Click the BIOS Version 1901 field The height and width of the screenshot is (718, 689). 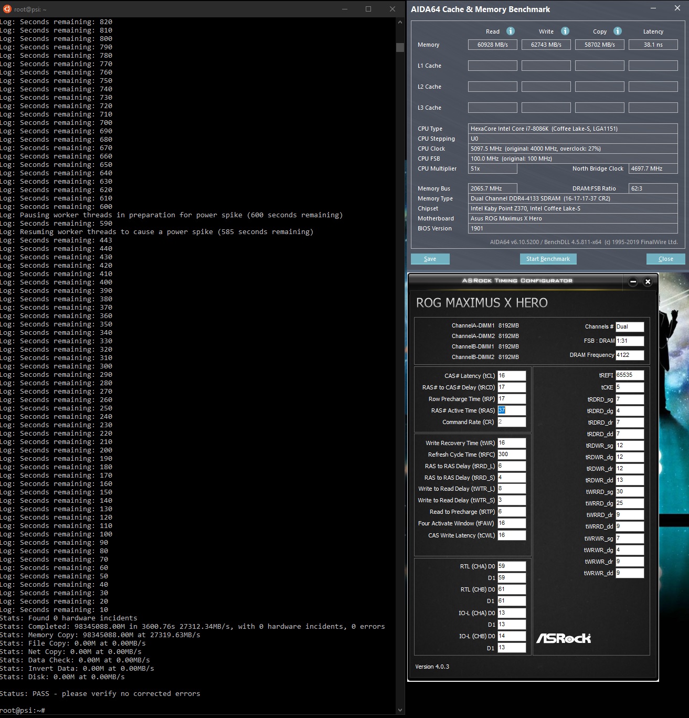(x=573, y=228)
